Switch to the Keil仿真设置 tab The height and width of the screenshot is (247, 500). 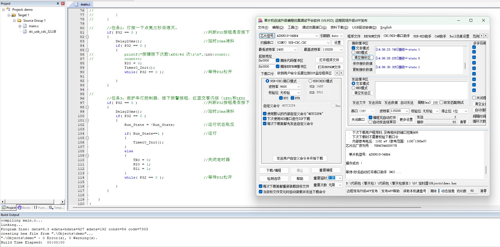(459, 36)
